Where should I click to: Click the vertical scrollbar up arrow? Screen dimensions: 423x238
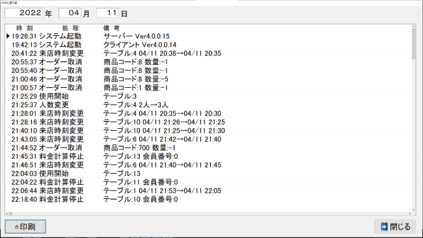414,27
